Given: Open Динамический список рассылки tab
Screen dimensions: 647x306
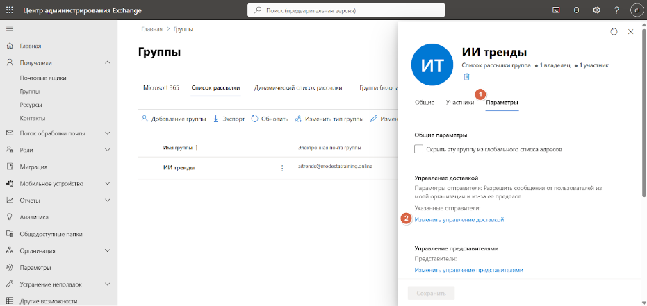Looking at the screenshot, I should pyautogui.click(x=298, y=87).
